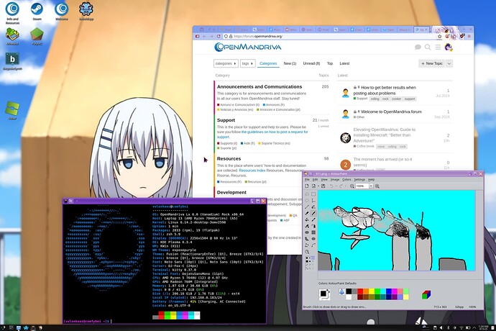Select the Rectangle shape tool in KolourPaint
The width and height of the screenshot is (496, 331).
pos(313,232)
